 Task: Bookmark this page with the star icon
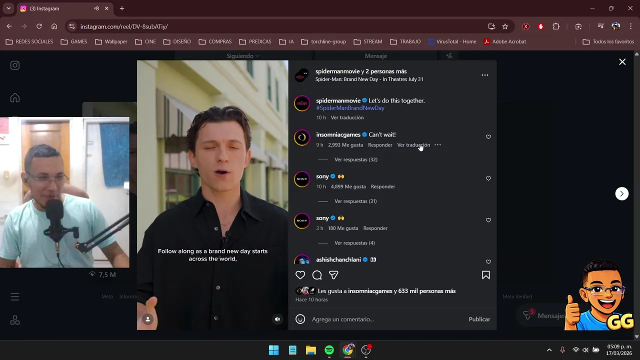click(x=505, y=26)
